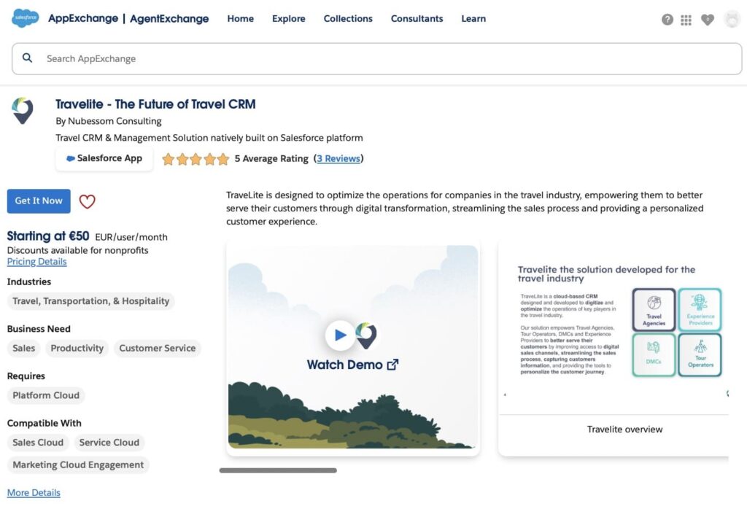Click Discounts available for nonprofits text

77,250
